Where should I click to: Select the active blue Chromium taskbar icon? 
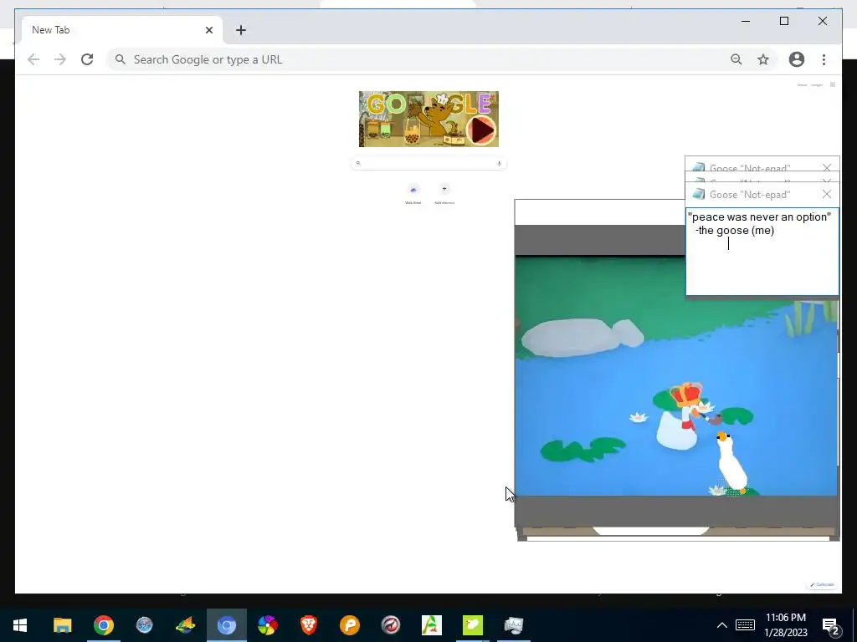point(226,625)
